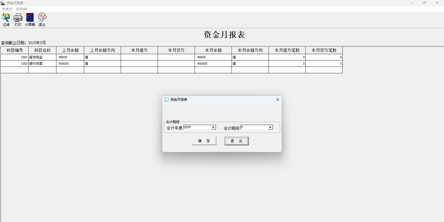Expand the 会计年度 year dropdown

pyautogui.click(x=214, y=127)
